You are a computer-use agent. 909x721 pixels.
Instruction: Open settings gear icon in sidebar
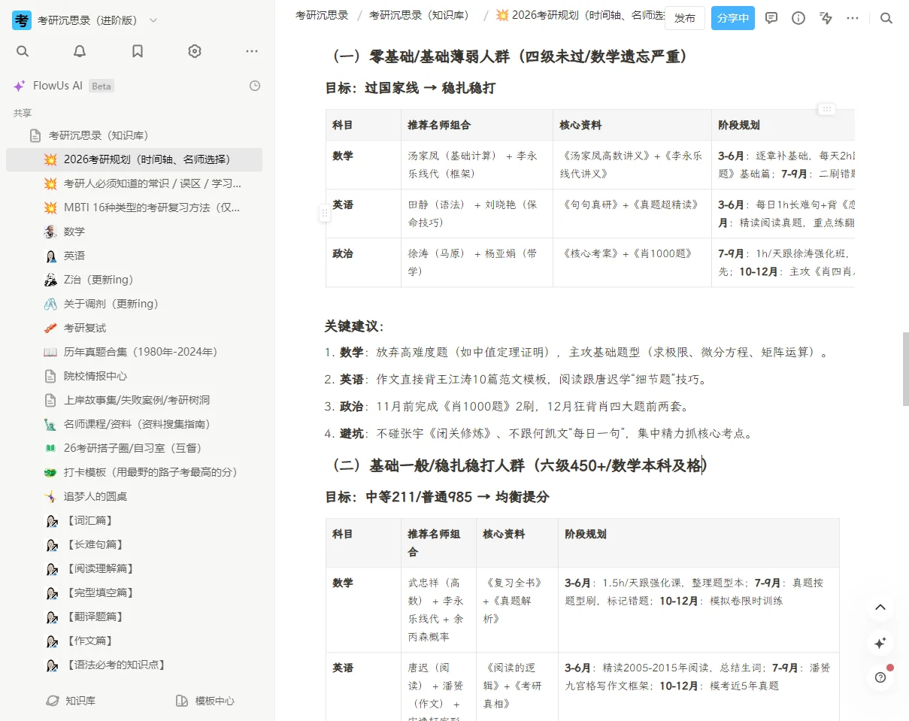pos(195,51)
